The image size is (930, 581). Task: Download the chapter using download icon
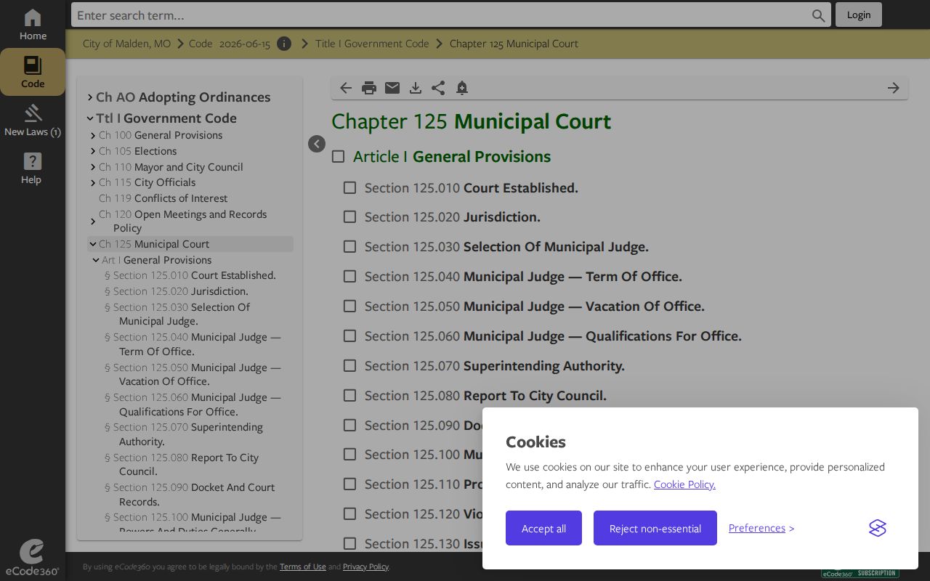tap(416, 88)
